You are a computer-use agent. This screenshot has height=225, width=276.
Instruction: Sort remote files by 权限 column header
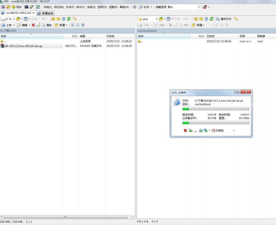242,36
